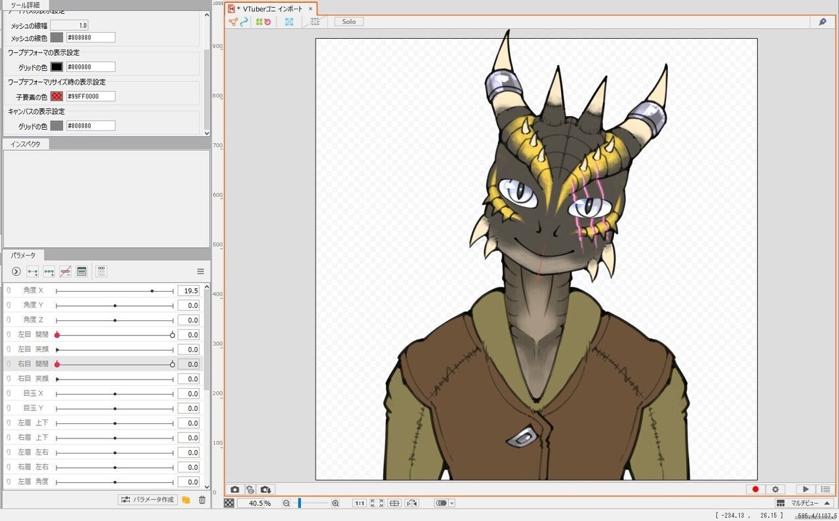839x521 pixels.
Task: Click the black ワープデフォーマ グリッドの色 swatch
Action: click(x=57, y=67)
